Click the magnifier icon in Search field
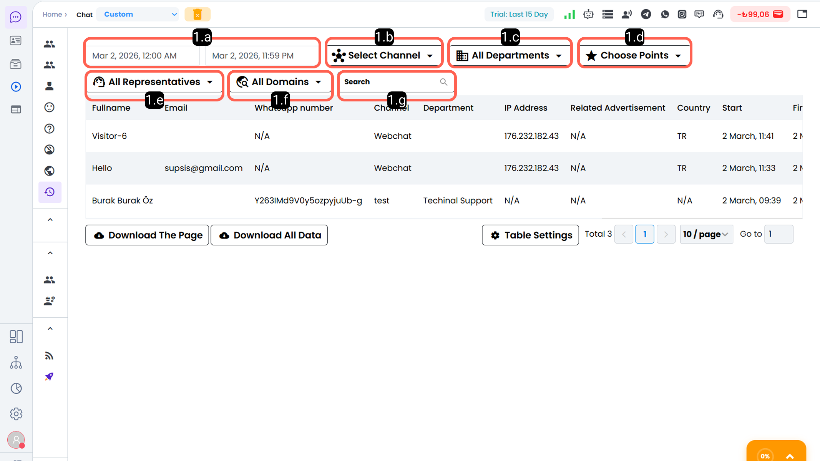Viewport: 820px width, 461px height. [444, 82]
